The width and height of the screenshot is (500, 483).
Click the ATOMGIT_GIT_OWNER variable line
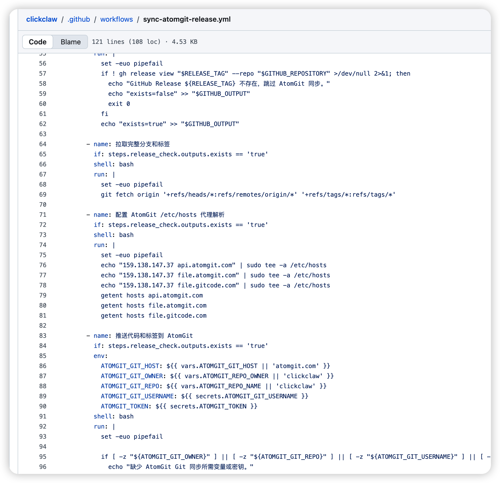coord(217,376)
